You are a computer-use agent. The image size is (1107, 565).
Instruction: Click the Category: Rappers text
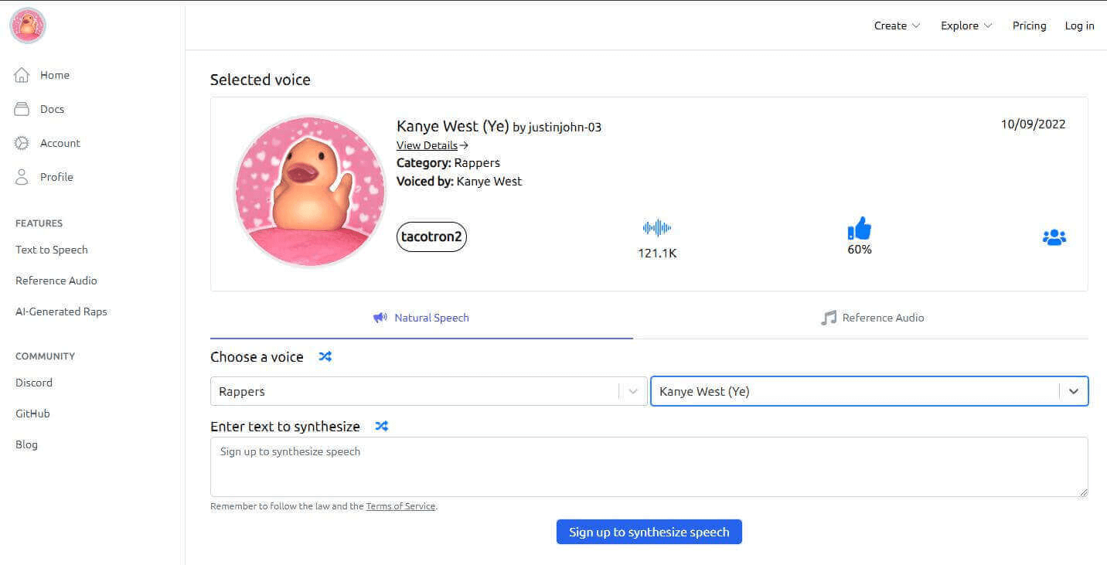(x=448, y=163)
